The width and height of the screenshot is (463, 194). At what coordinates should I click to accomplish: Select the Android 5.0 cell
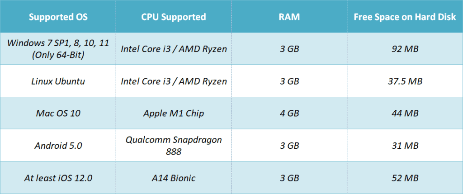[58, 146]
